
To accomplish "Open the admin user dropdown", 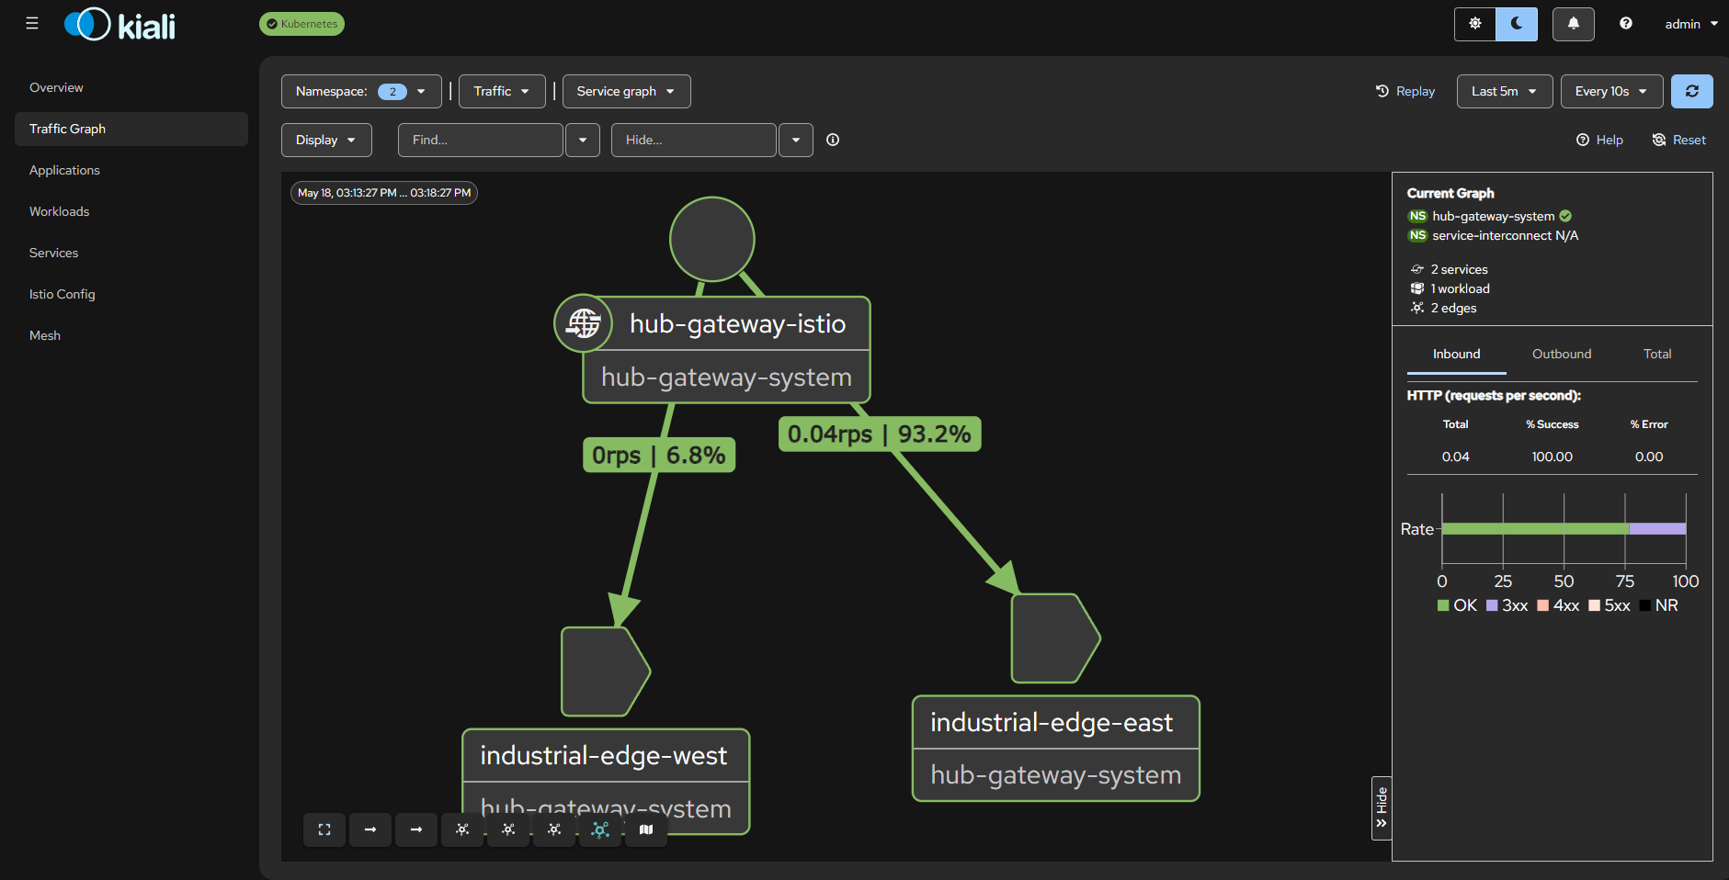I will click(1691, 24).
